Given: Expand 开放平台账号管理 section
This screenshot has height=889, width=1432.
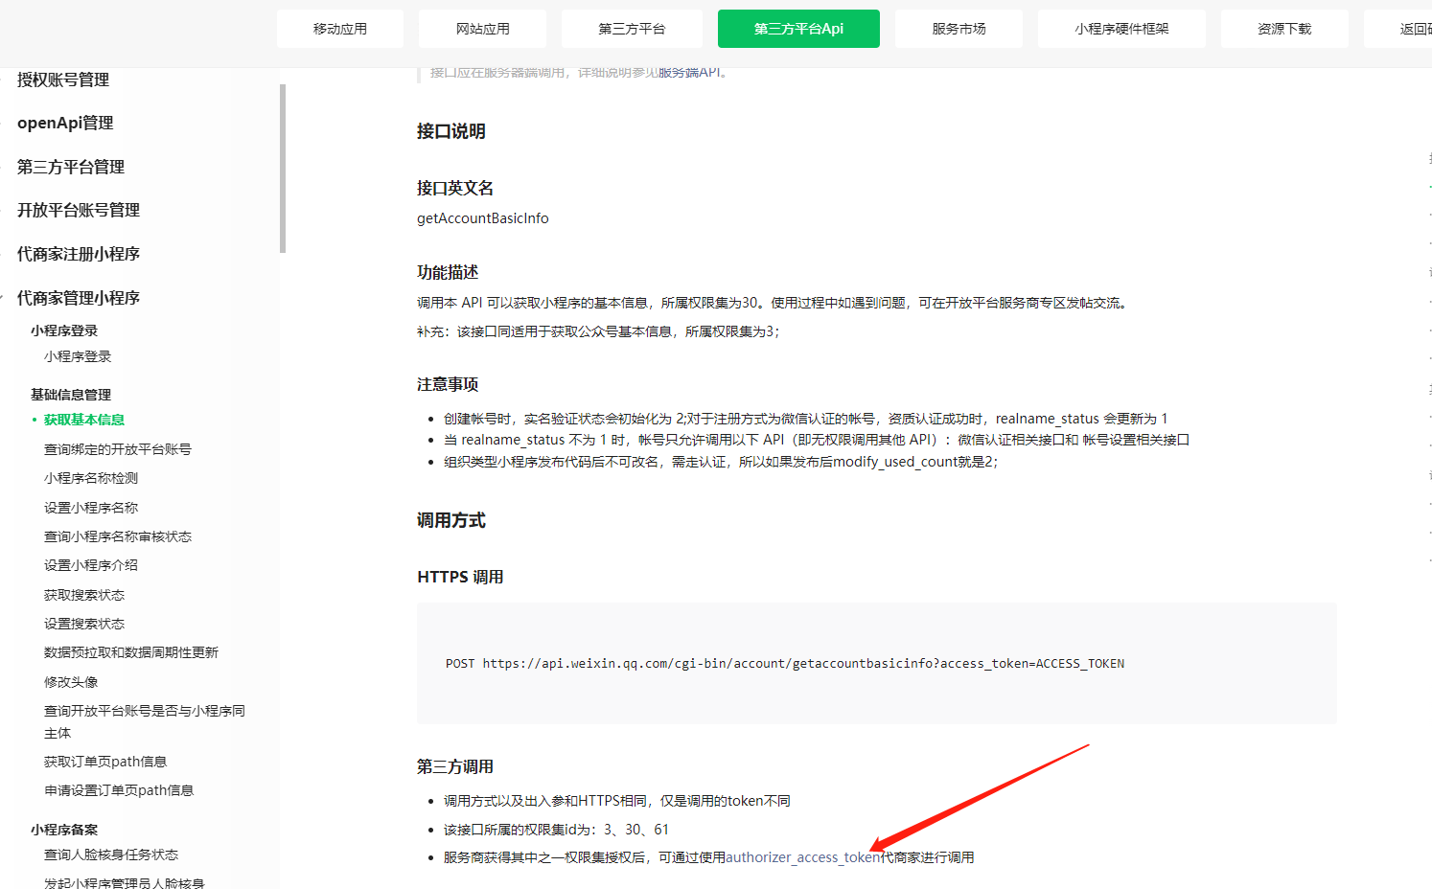Looking at the screenshot, I should pyautogui.click(x=79, y=210).
